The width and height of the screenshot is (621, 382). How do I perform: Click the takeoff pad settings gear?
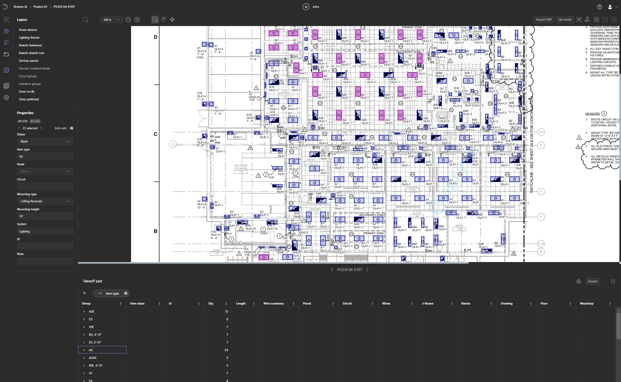point(579,281)
